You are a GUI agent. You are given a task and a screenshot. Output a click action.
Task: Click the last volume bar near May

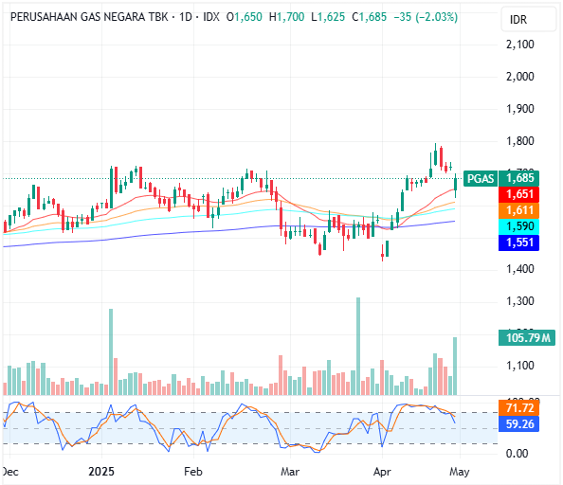[455, 367]
